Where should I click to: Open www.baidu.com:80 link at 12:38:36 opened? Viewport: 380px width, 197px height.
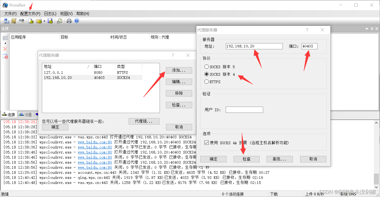point(95,142)
